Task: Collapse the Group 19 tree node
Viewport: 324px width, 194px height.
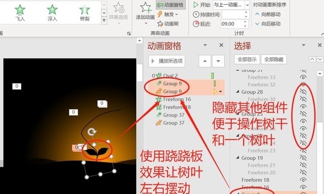Action: click(237, 158)
